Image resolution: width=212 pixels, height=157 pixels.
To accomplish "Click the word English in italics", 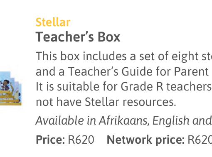I will [171, 121].
